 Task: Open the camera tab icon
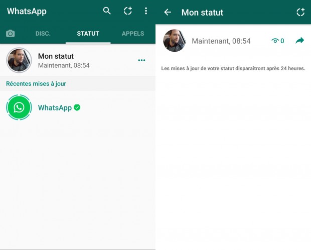coord(11,34)
